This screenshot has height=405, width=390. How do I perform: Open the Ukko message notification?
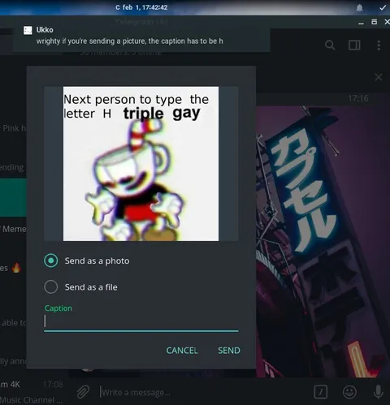point(141,36)
